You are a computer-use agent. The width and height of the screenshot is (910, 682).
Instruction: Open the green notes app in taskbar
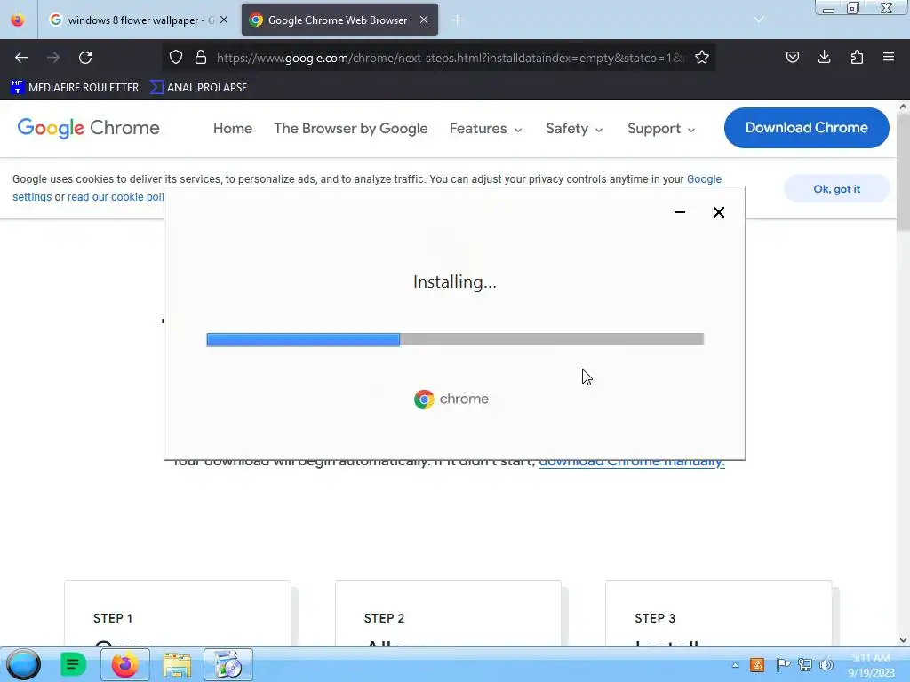coord(73,664)
